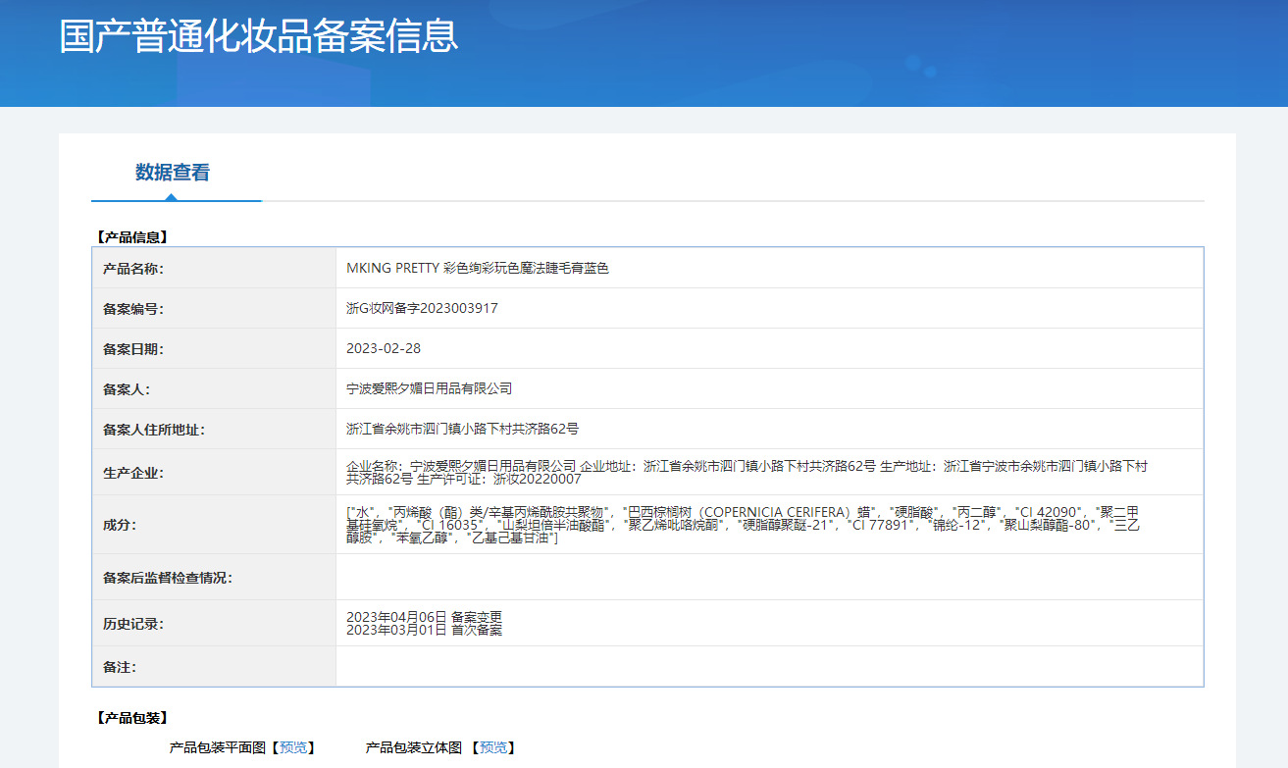Select the 生产企业 details text
The width and height of the screenshot is (1288, 768).
(x=747, y=473)
